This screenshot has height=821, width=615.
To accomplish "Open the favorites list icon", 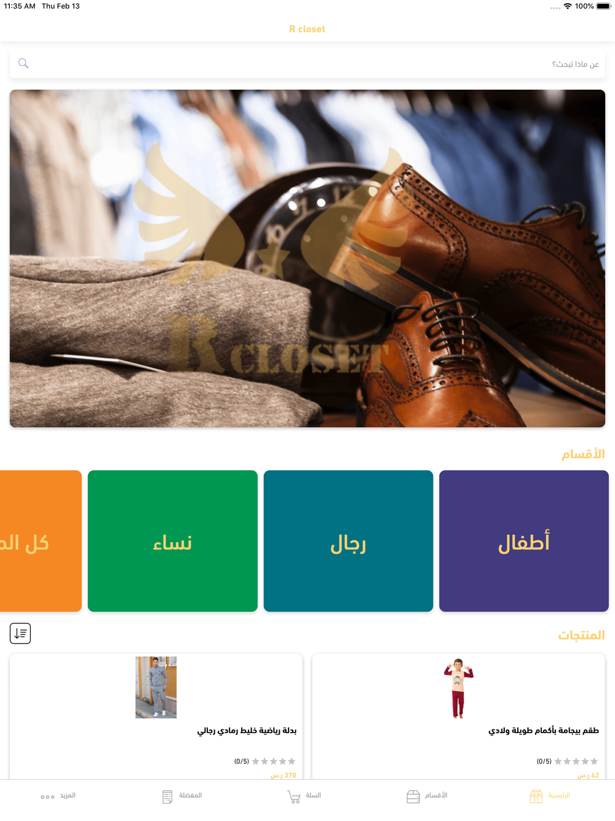I will tap(167, 796).
